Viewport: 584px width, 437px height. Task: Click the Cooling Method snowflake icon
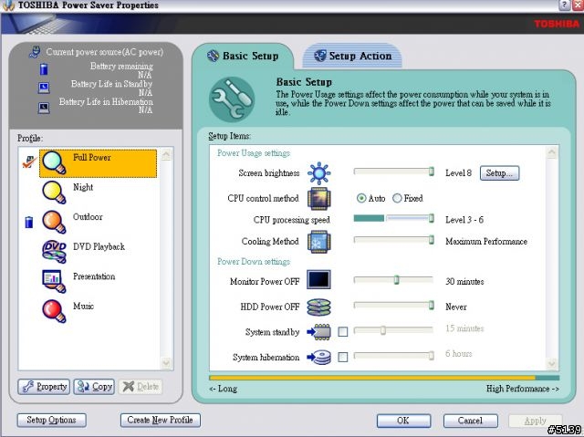318,242
